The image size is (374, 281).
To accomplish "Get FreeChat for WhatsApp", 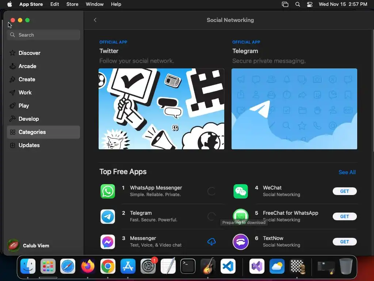I will click(x=345, y=217).
